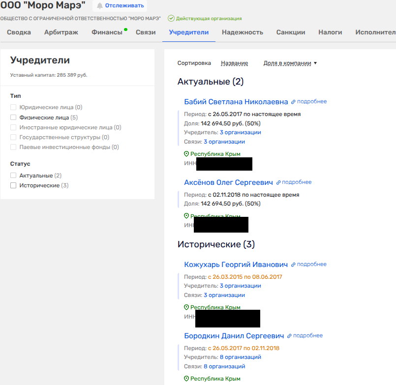This screenshot has width=396, height=385.
Task: Click green checkmark icon for Действующая организация
Action: point(171,19)
